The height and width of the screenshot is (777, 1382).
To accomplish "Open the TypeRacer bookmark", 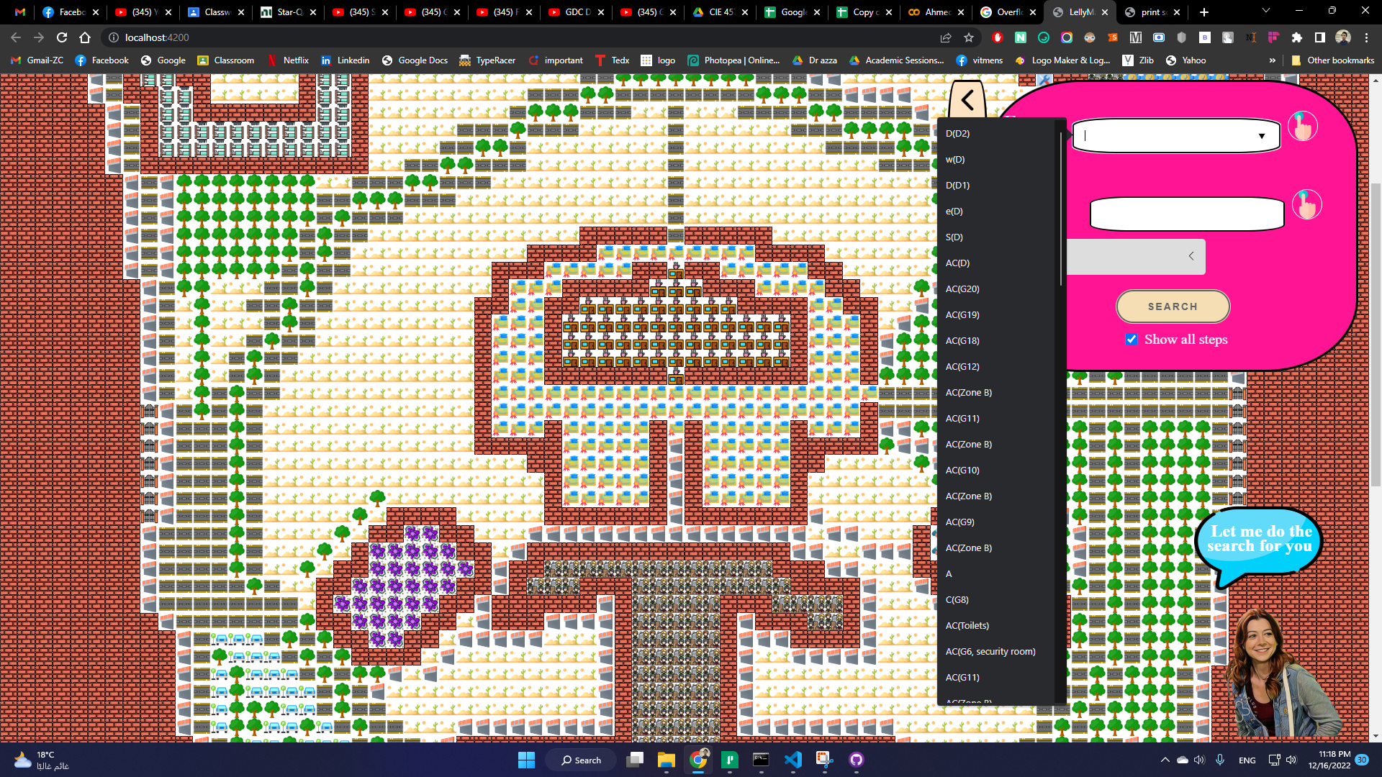I will tap(487, 60).
